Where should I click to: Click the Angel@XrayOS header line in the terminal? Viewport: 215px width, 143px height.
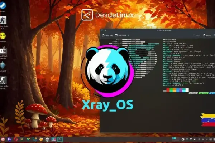[169, 40]
